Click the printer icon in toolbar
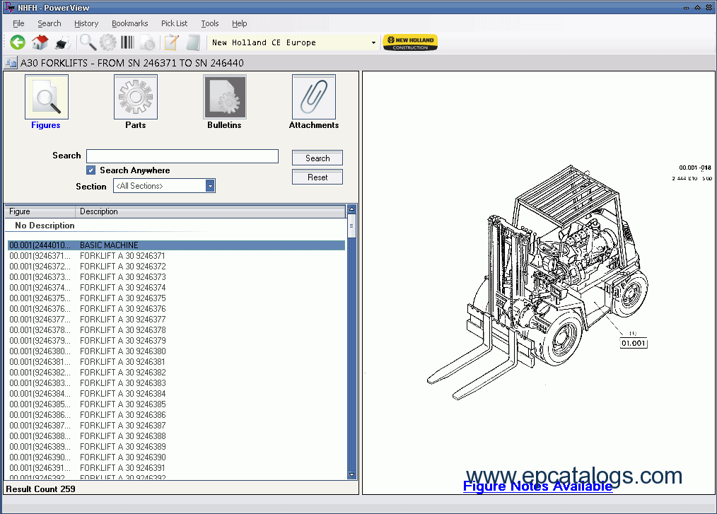This screenshot has width=717, height=514. pyautogui.click(x=63, y=43)
